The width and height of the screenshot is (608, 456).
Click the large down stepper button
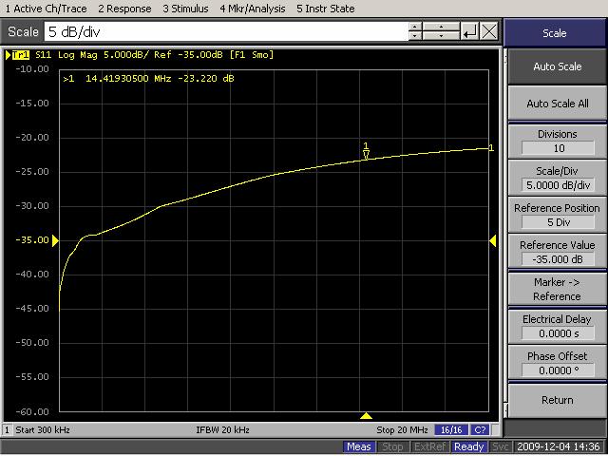pyautogui.click(x=441, y=36)
